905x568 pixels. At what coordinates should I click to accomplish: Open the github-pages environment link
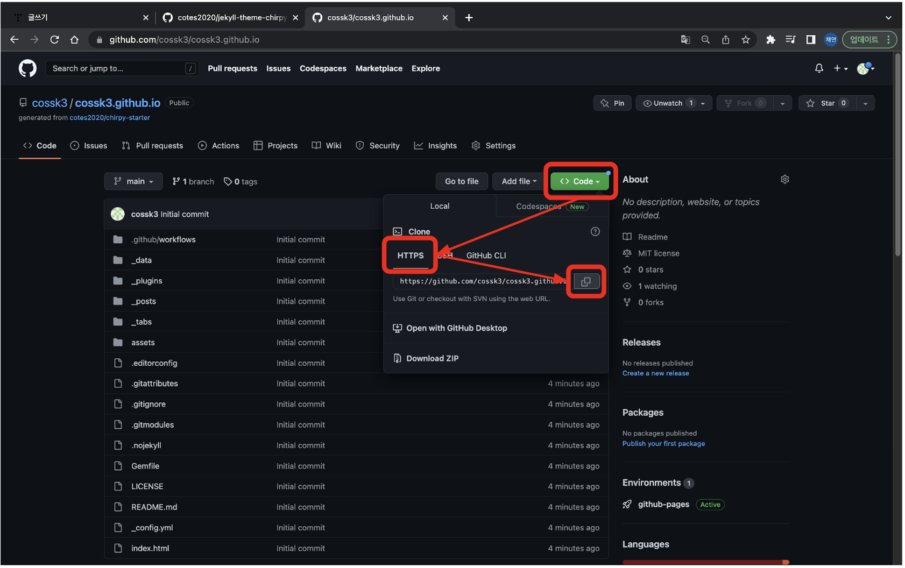663,505
